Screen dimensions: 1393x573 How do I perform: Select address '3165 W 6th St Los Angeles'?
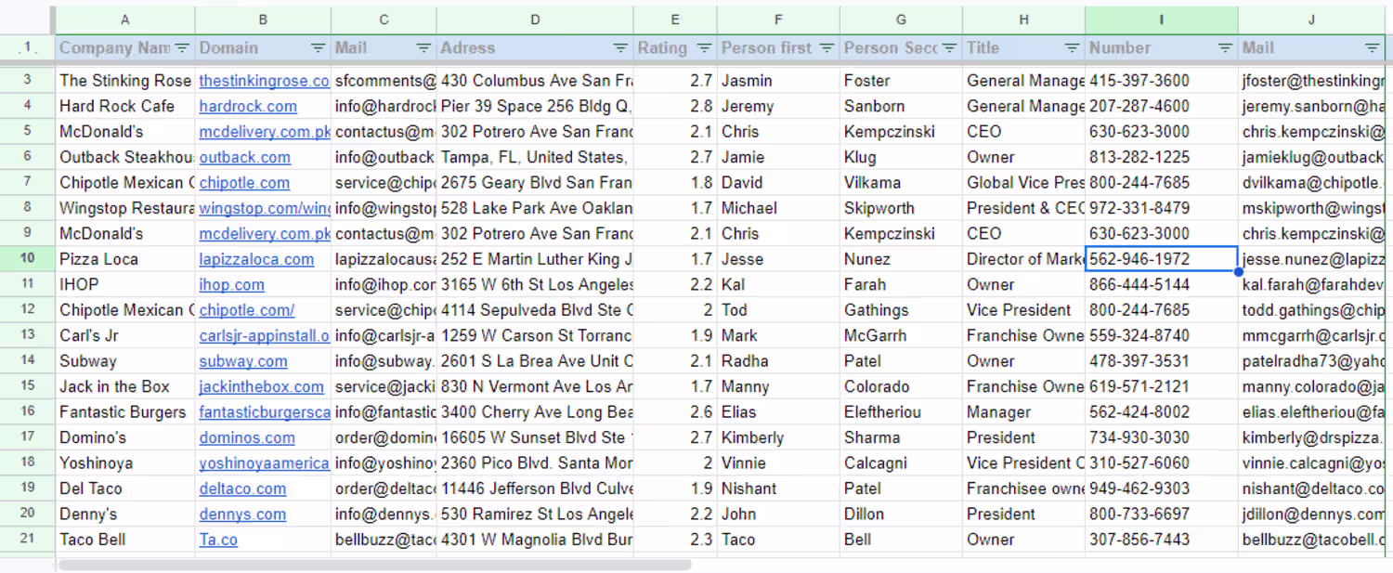(x=535, y=284)
